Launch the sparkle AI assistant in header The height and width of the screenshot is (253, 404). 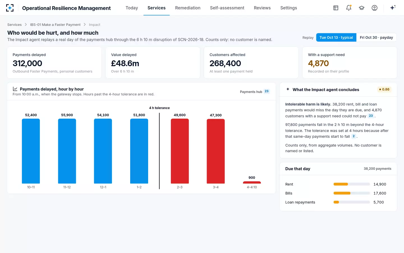tap(393, 8)
